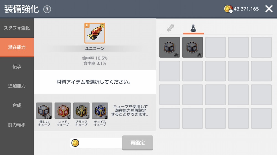Open the 追加能力 menu

tap(17, 86)
